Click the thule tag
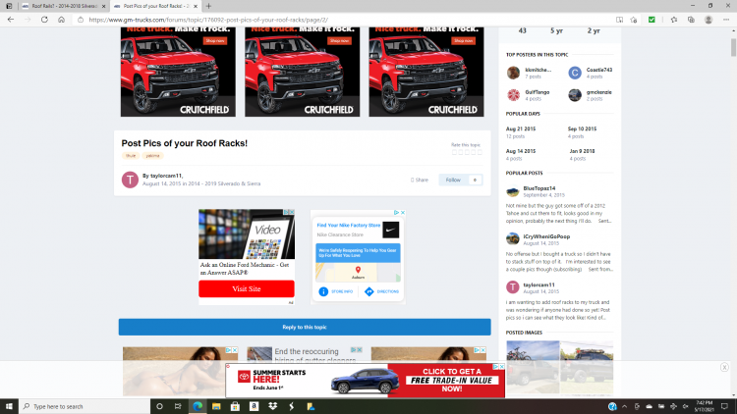This screenshot has width=737, height=414. point(131,155)
